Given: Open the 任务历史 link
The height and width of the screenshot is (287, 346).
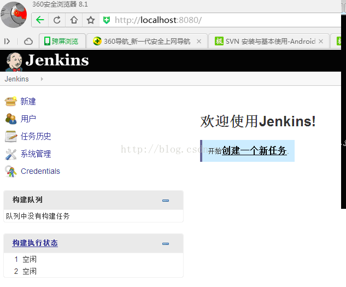Looking at the screenshot, I should 36,136.
